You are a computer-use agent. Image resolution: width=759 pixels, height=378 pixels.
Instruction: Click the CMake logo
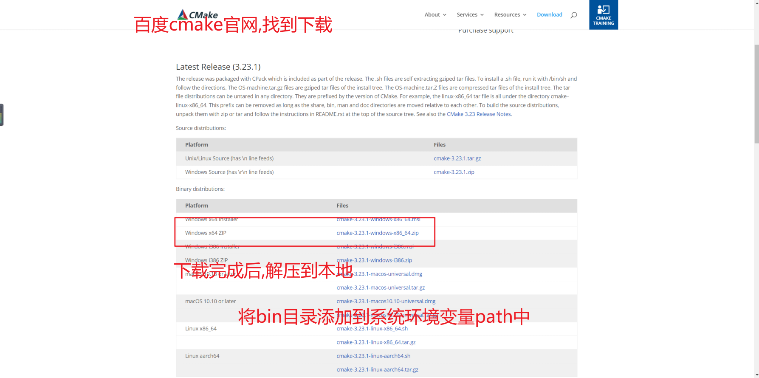[198, 15]
